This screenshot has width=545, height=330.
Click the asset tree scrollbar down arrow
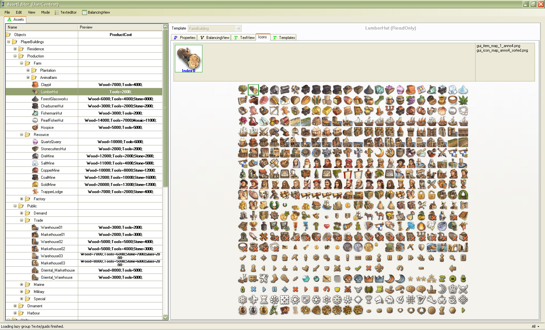click(x=165, y=317)
